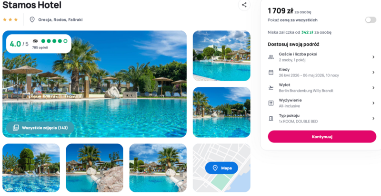Click the calendar icon beside Kiedy
The height and width of the screenshot is (196, 381).
coord(271,73)
